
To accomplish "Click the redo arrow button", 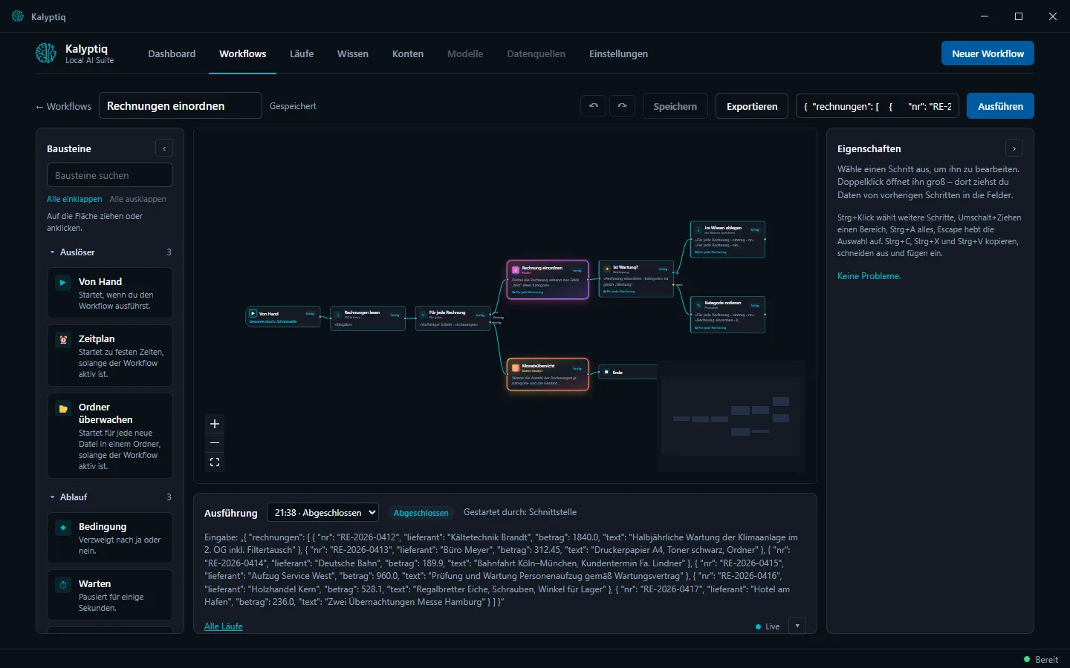I will click(x=622, y=106).
